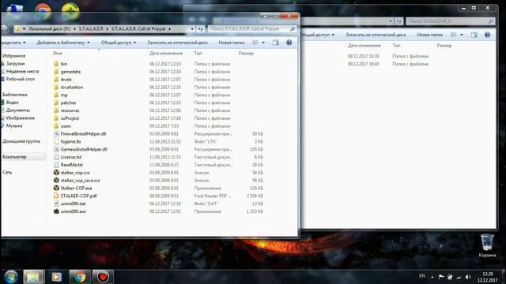Screen dimensions: 506x284
Task: Select unins000.exe uninstaller
Action: pyautogui.click(x=73, y=211)
